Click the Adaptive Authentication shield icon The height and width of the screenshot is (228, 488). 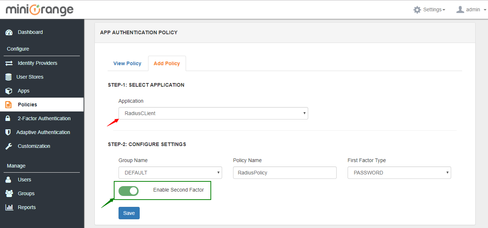[x=8, y=133]
